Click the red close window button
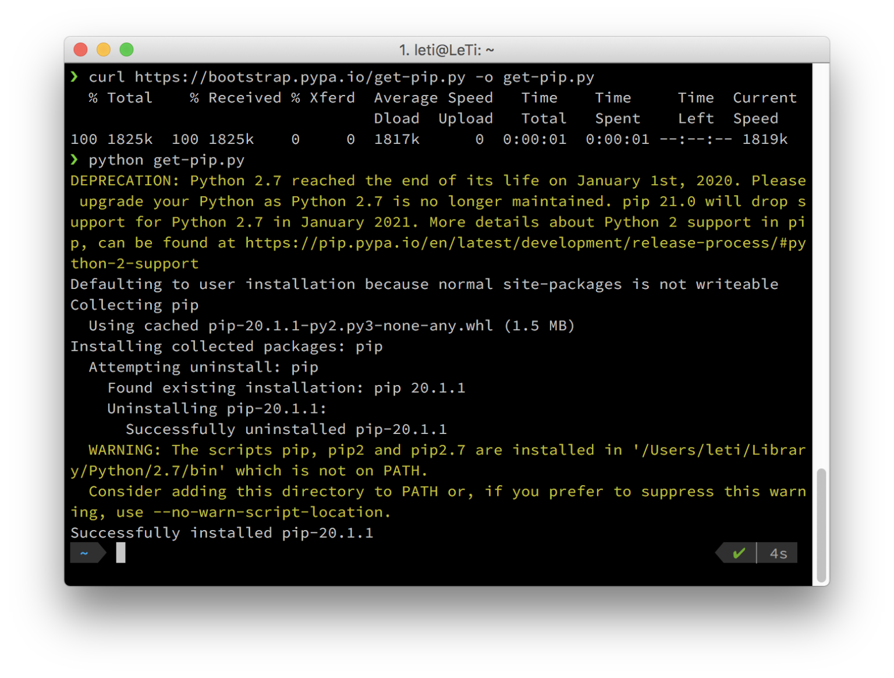The width and height of the screenshot is (894, 678). tap(80, 50)
